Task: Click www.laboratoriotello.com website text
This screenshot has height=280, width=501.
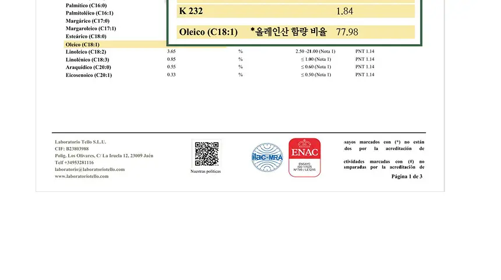Action: (82, 176)
